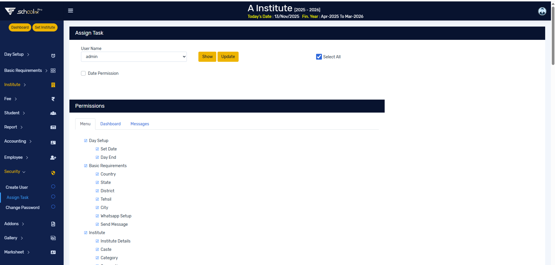Uncheck the Whatsapp Setup permission checkbox
The width and height of the screenshot is (555, 265).
(97, 216)
